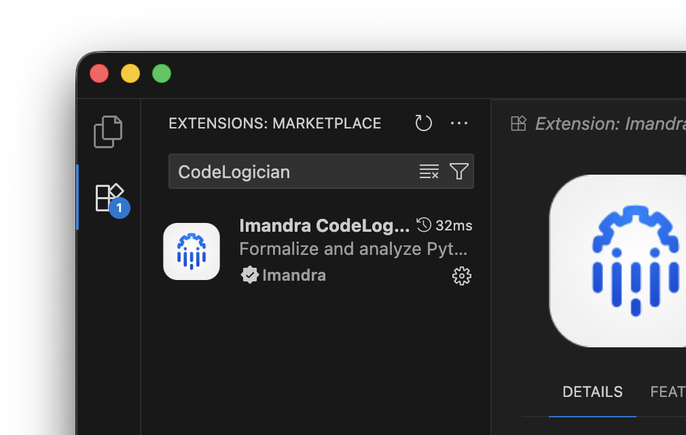Click the Imandra CodeLogician extension icon
686x435 pixels.
(192, 251)
